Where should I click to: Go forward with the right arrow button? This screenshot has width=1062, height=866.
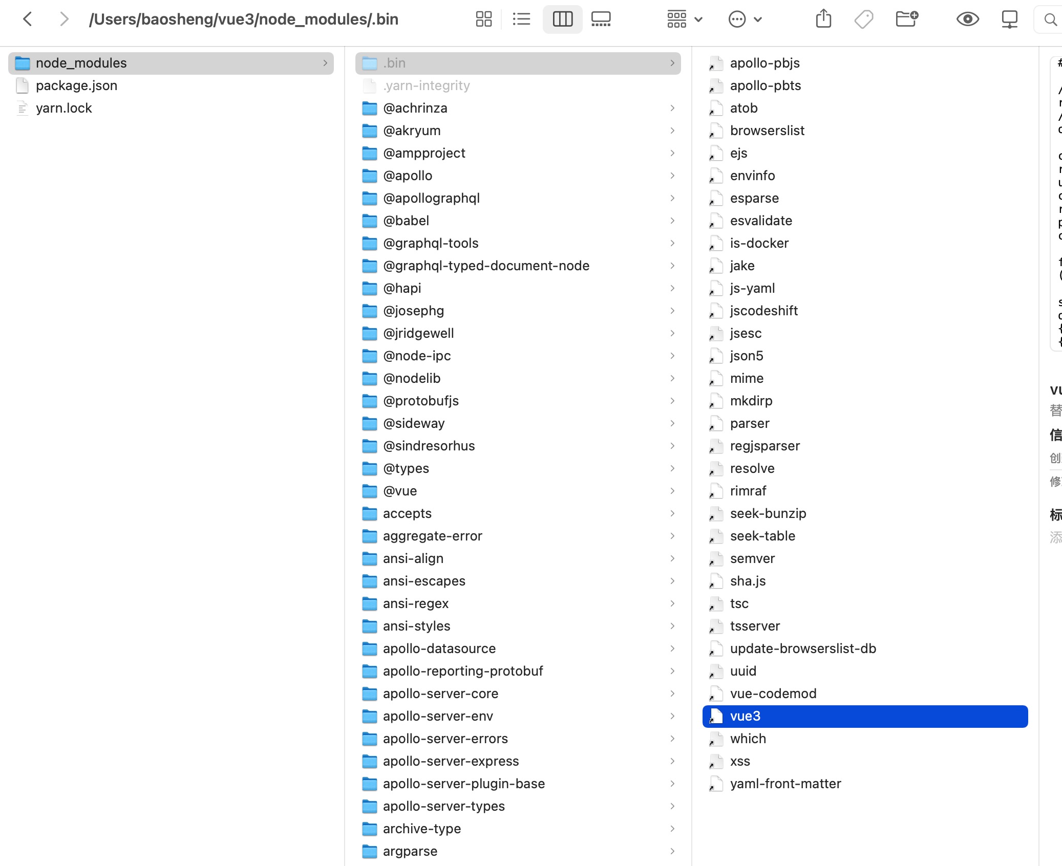tap(64, 19)
